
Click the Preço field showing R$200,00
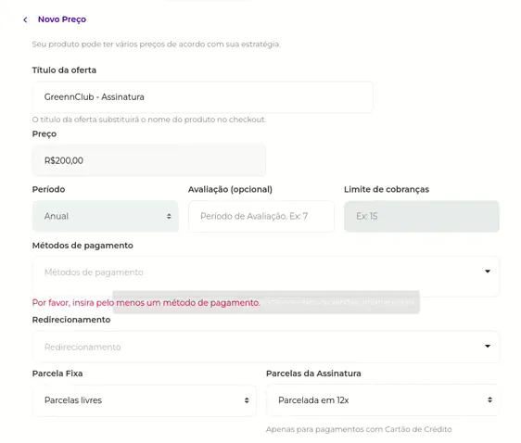(x=149, y=160)
